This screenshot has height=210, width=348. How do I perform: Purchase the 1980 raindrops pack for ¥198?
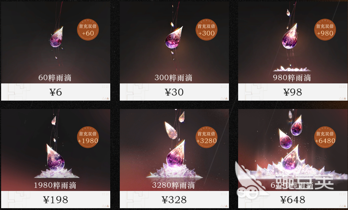coord(56,200)
